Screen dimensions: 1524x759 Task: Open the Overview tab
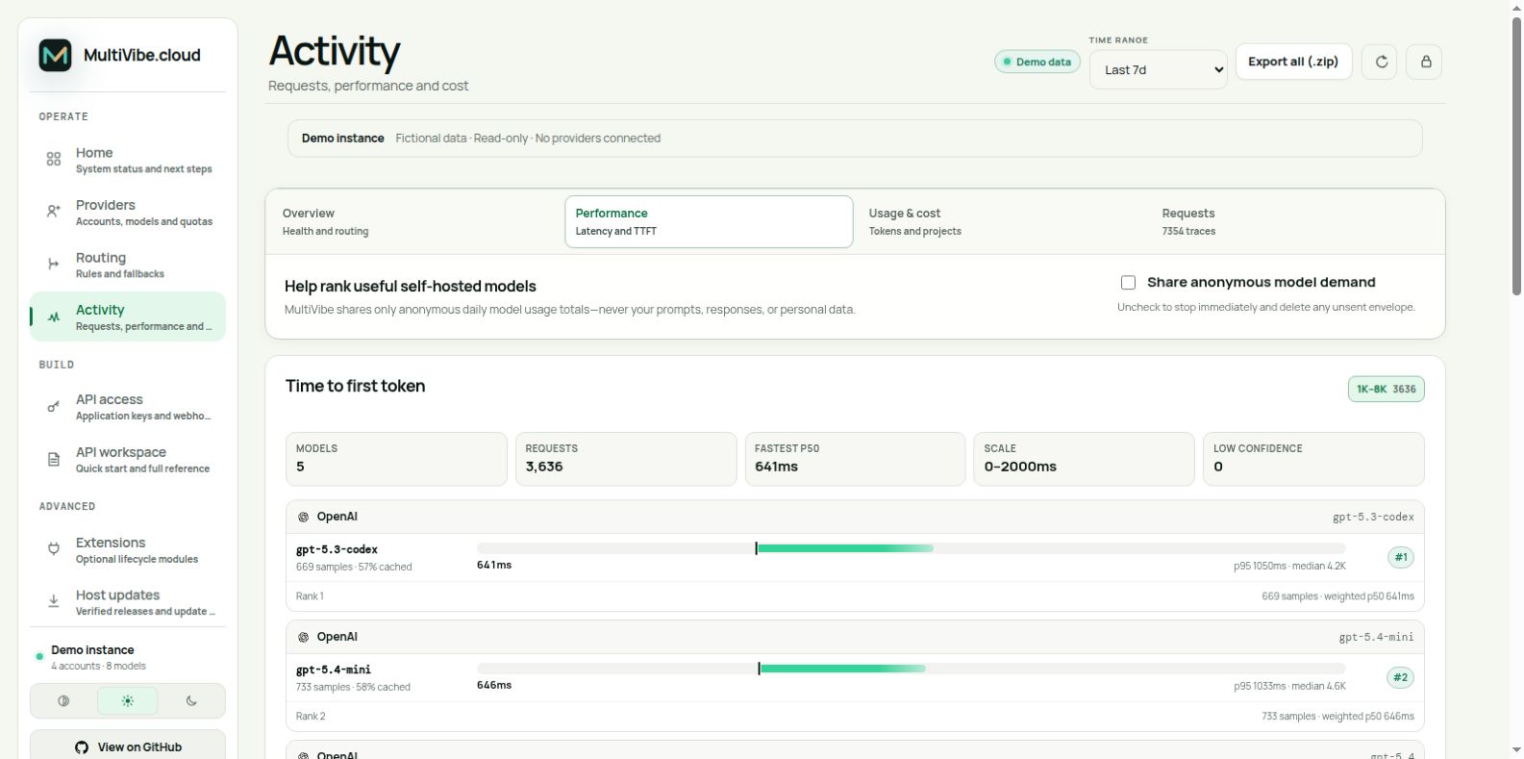413,221
